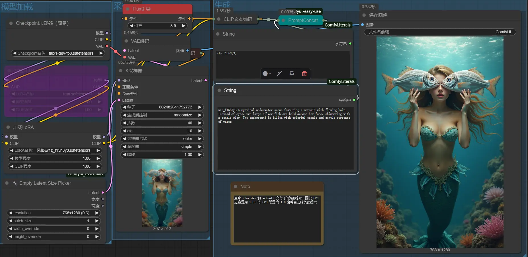Click the red trash delete icon

click(x=304, y=74)
